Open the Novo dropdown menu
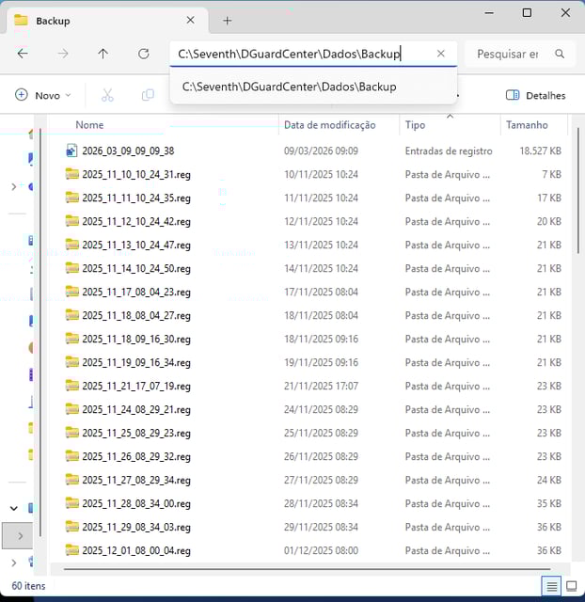 [x=44, y=95]
